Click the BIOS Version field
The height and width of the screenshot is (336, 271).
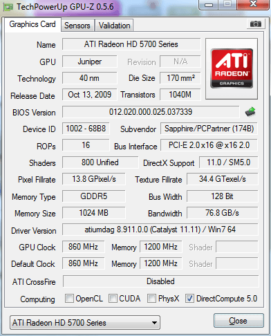[151, 112]
